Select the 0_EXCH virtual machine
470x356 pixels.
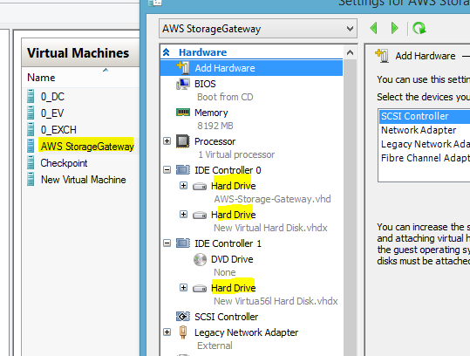click(x=58, y=130)
